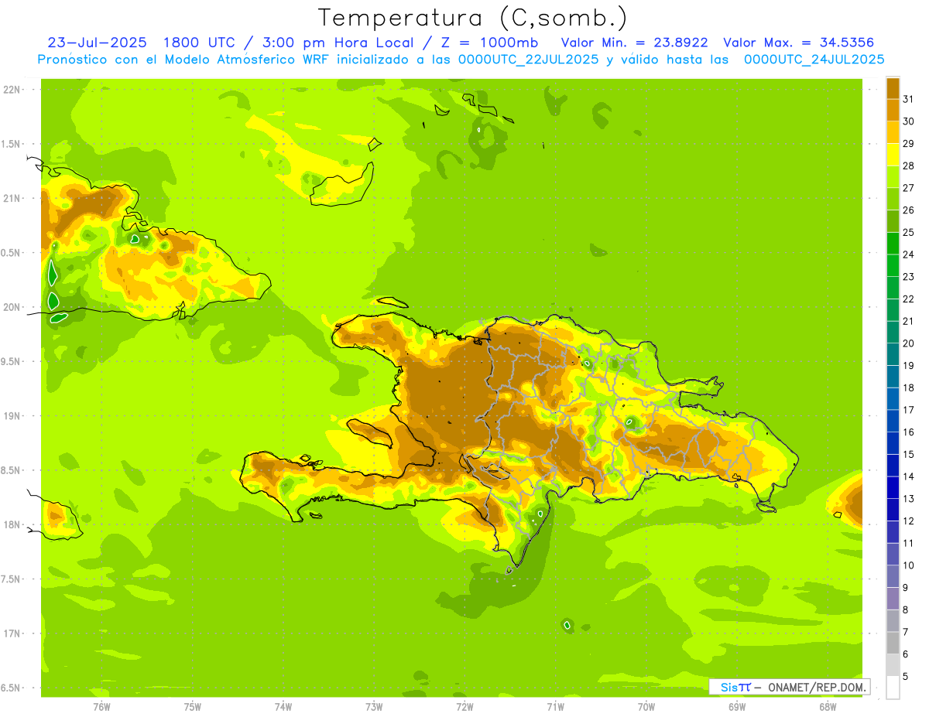
Task: Click the '75W' longitude label
Action: click(x=193, y=706)
